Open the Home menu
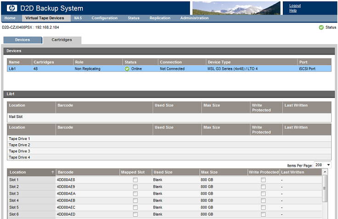The image size is (338, 219). [10, 18]
